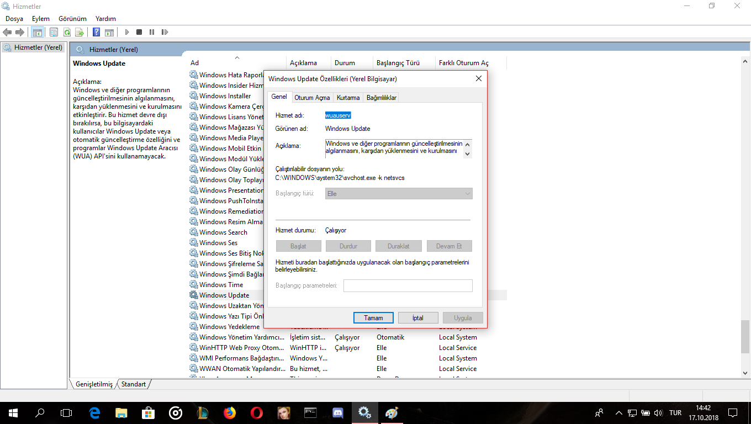Switch to the Kurtarma tab
Image resolution: width=751 pixels, height=424 pixels.
[x=348, y=98]
